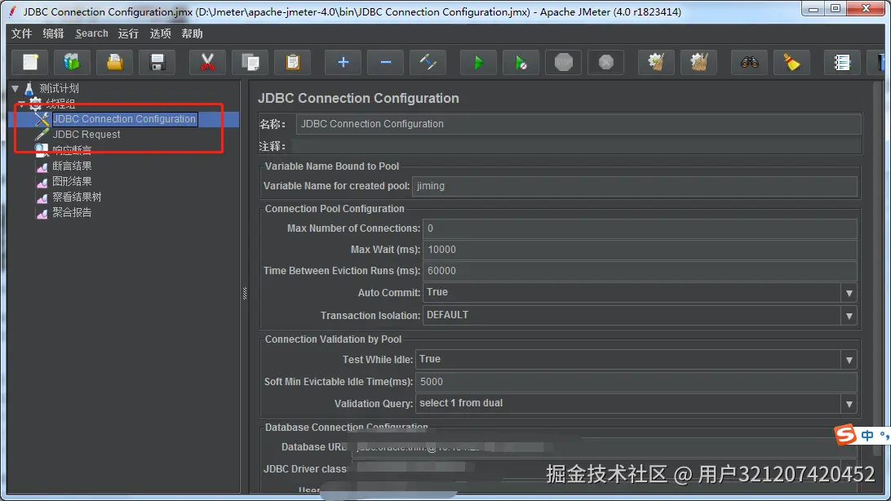Viewport: 891px width, 501px height.
Task: Click the Shutdown test icon
Action: click(x=605, y=62)
